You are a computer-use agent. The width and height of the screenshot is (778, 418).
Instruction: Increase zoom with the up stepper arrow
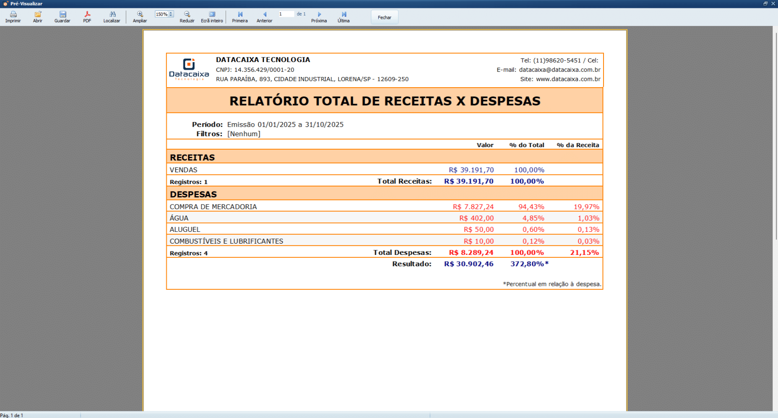point(171,12)
